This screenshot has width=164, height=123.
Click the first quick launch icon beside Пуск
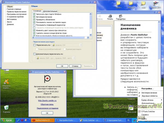[18, 120]
